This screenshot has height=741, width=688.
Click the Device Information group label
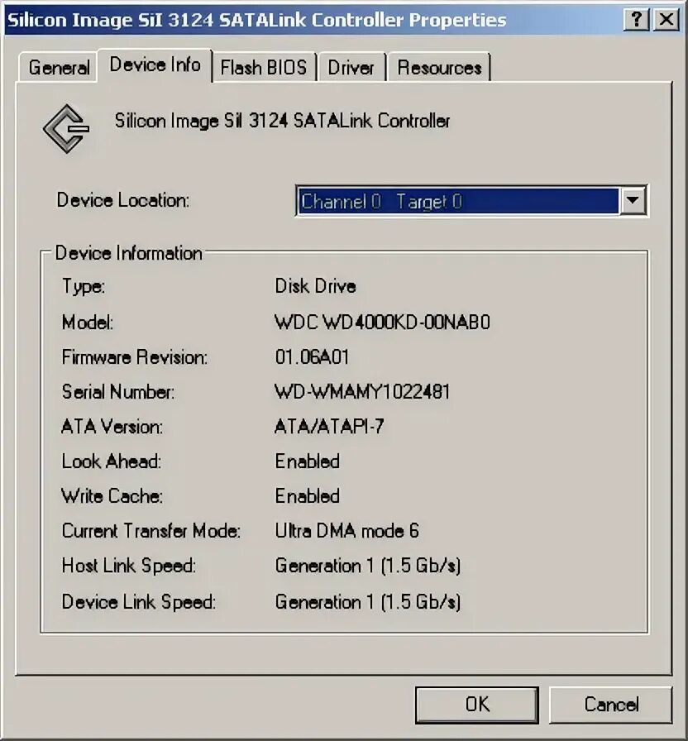(128, 253)
